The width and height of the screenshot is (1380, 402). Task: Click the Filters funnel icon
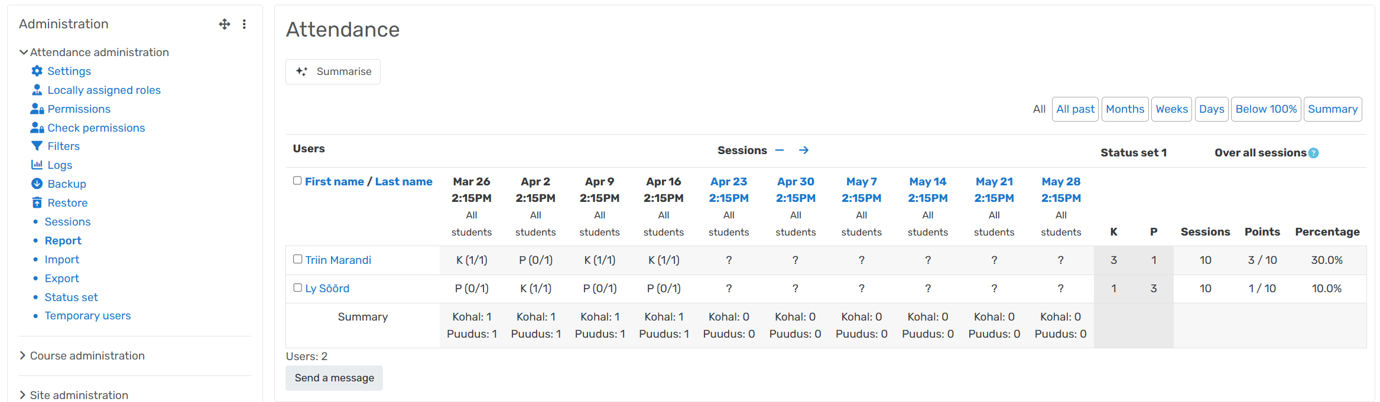tap(37, 146)
